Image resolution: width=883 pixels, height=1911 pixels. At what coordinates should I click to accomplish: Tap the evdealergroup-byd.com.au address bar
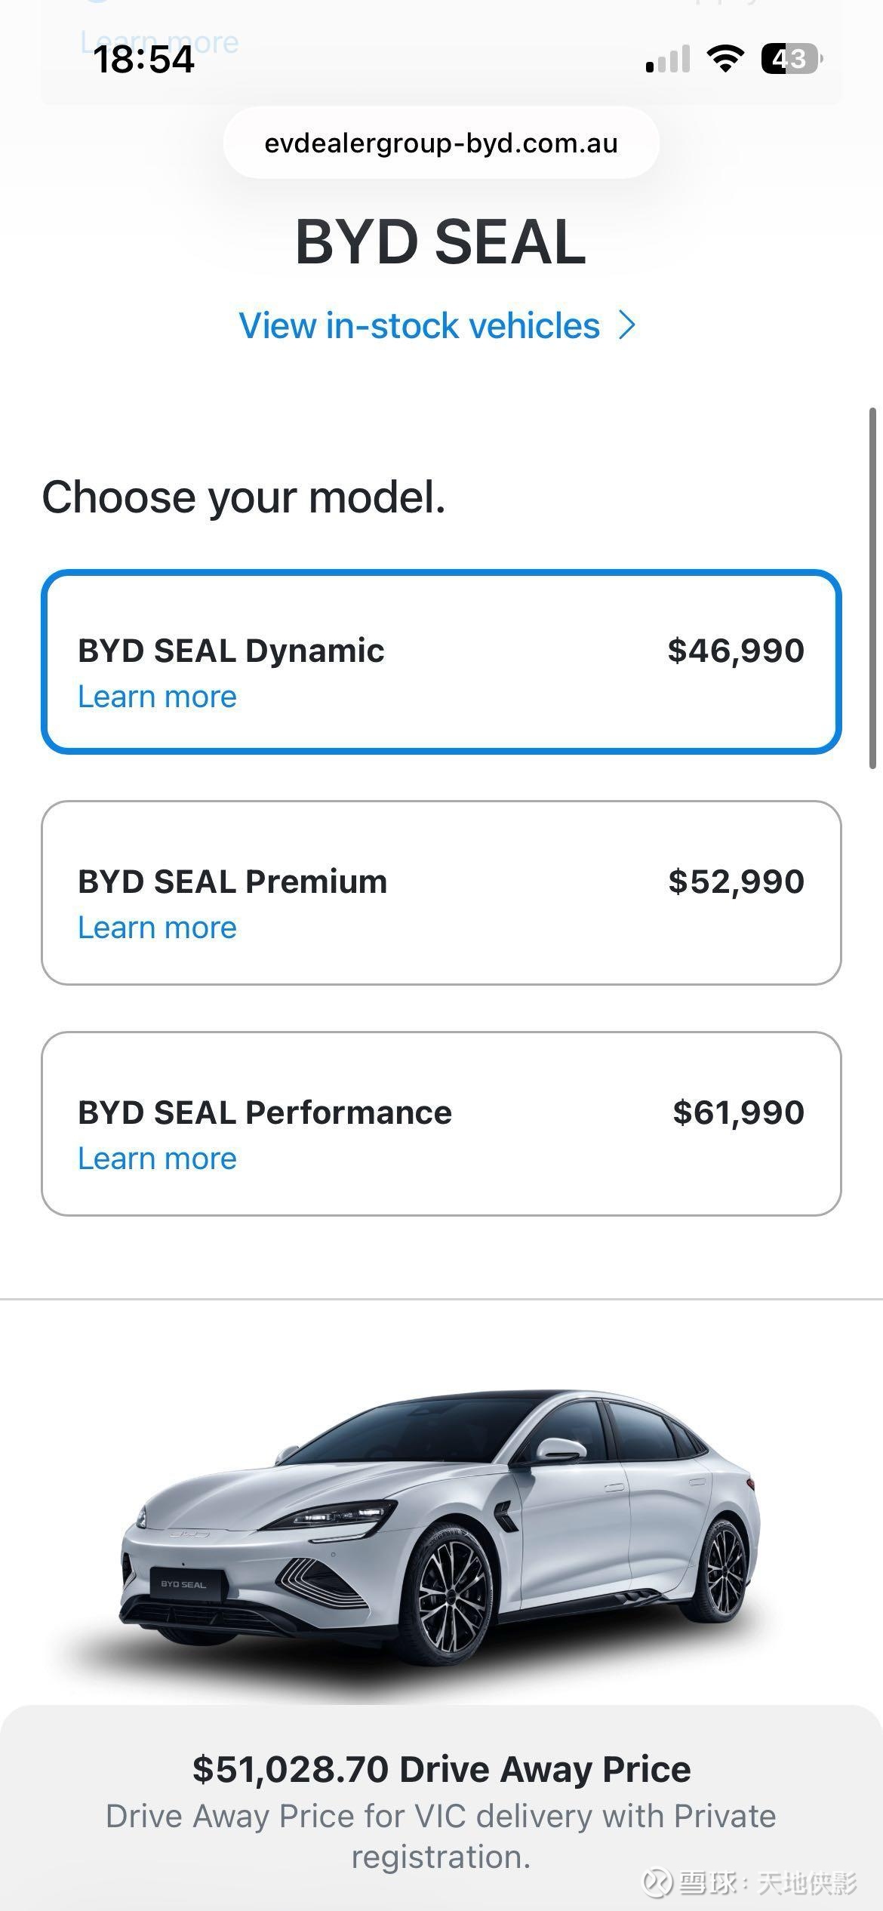pos(441,143)
